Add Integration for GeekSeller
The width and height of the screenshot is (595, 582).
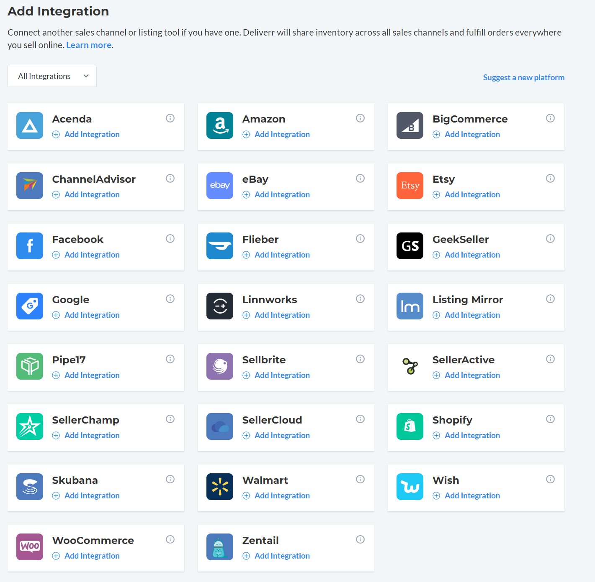coord(466,255)
